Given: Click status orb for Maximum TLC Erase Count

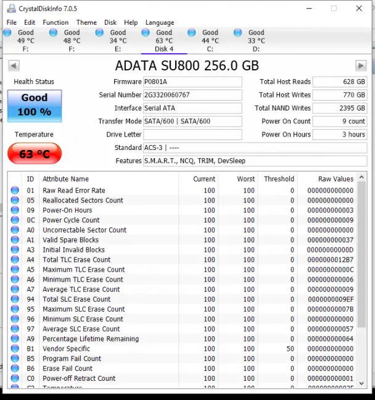Looking at the screenshot, I should 15,269.
